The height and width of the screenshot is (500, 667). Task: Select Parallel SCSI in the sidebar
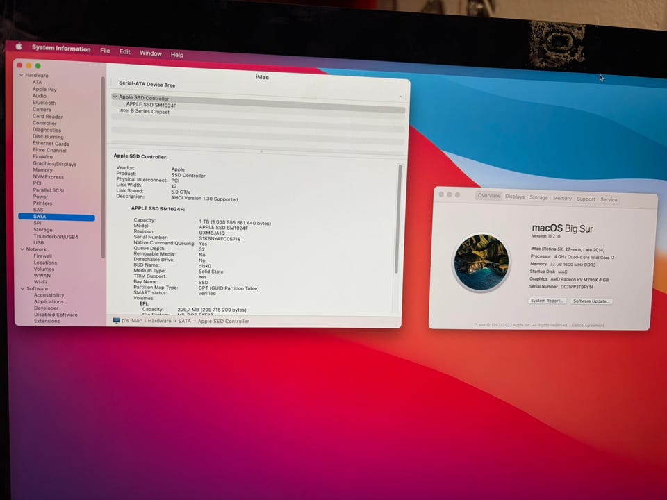(49, 190)
